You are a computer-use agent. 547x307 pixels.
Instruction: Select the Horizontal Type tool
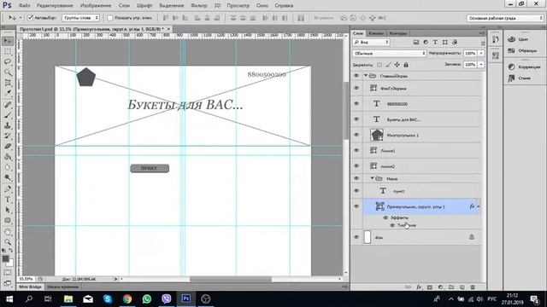coord(8,200)
